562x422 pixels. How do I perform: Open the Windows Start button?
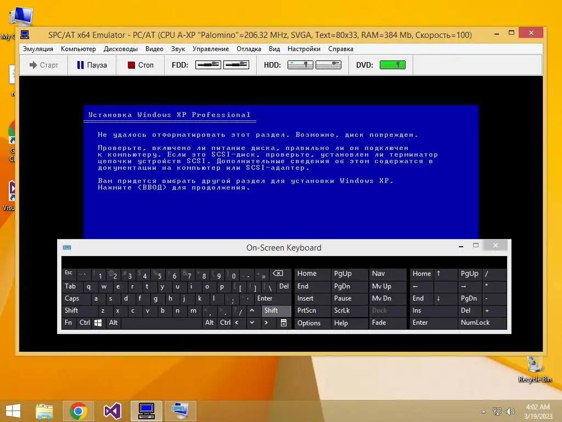click(x=13, y=411)
